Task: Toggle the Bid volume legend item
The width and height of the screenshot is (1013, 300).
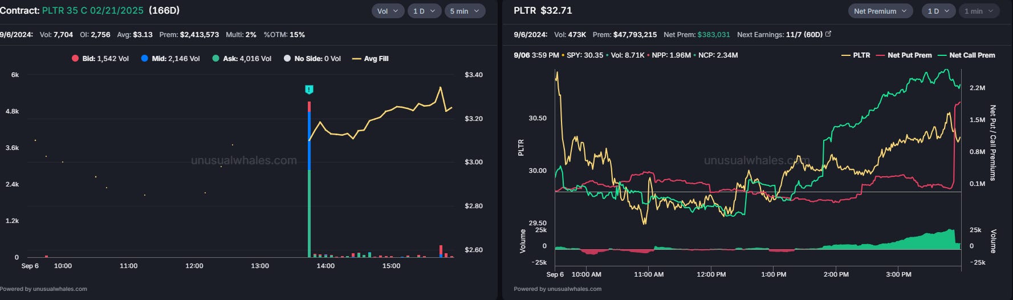Action: pos(100,59)
